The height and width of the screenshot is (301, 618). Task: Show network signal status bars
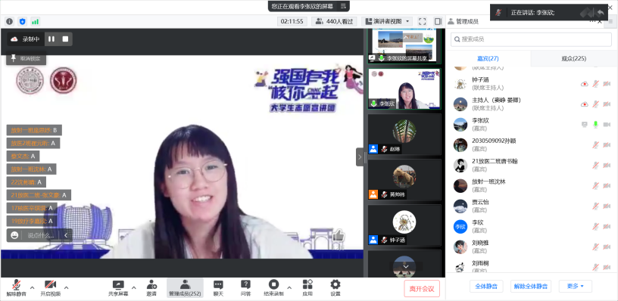click(x=35, y=22)
